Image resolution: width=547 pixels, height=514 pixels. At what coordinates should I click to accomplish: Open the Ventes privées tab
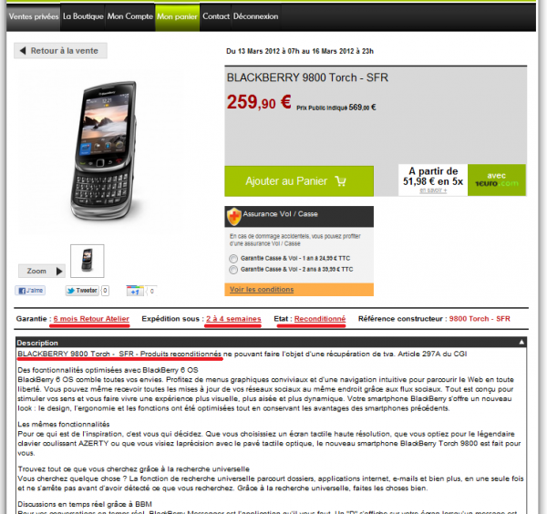(34, 16)
